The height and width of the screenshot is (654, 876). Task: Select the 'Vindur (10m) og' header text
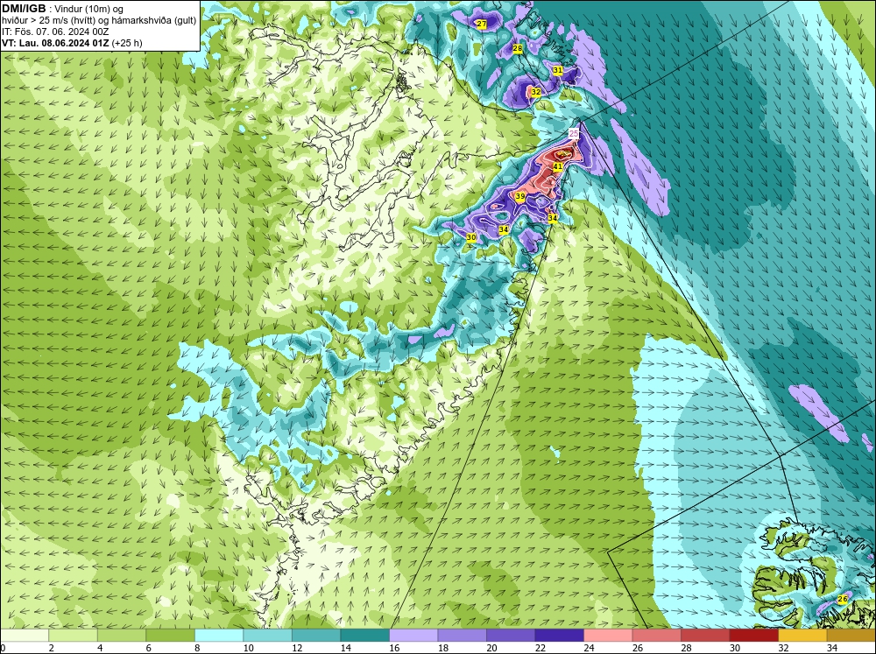(89, 9)
